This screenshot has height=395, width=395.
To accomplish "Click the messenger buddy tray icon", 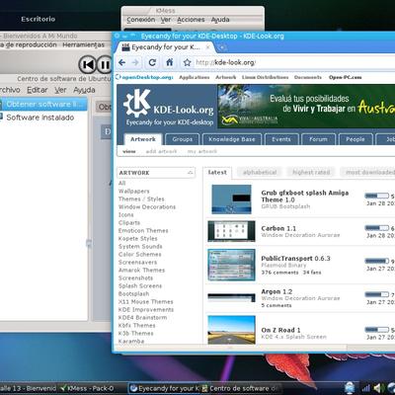I will coord(350,388).
